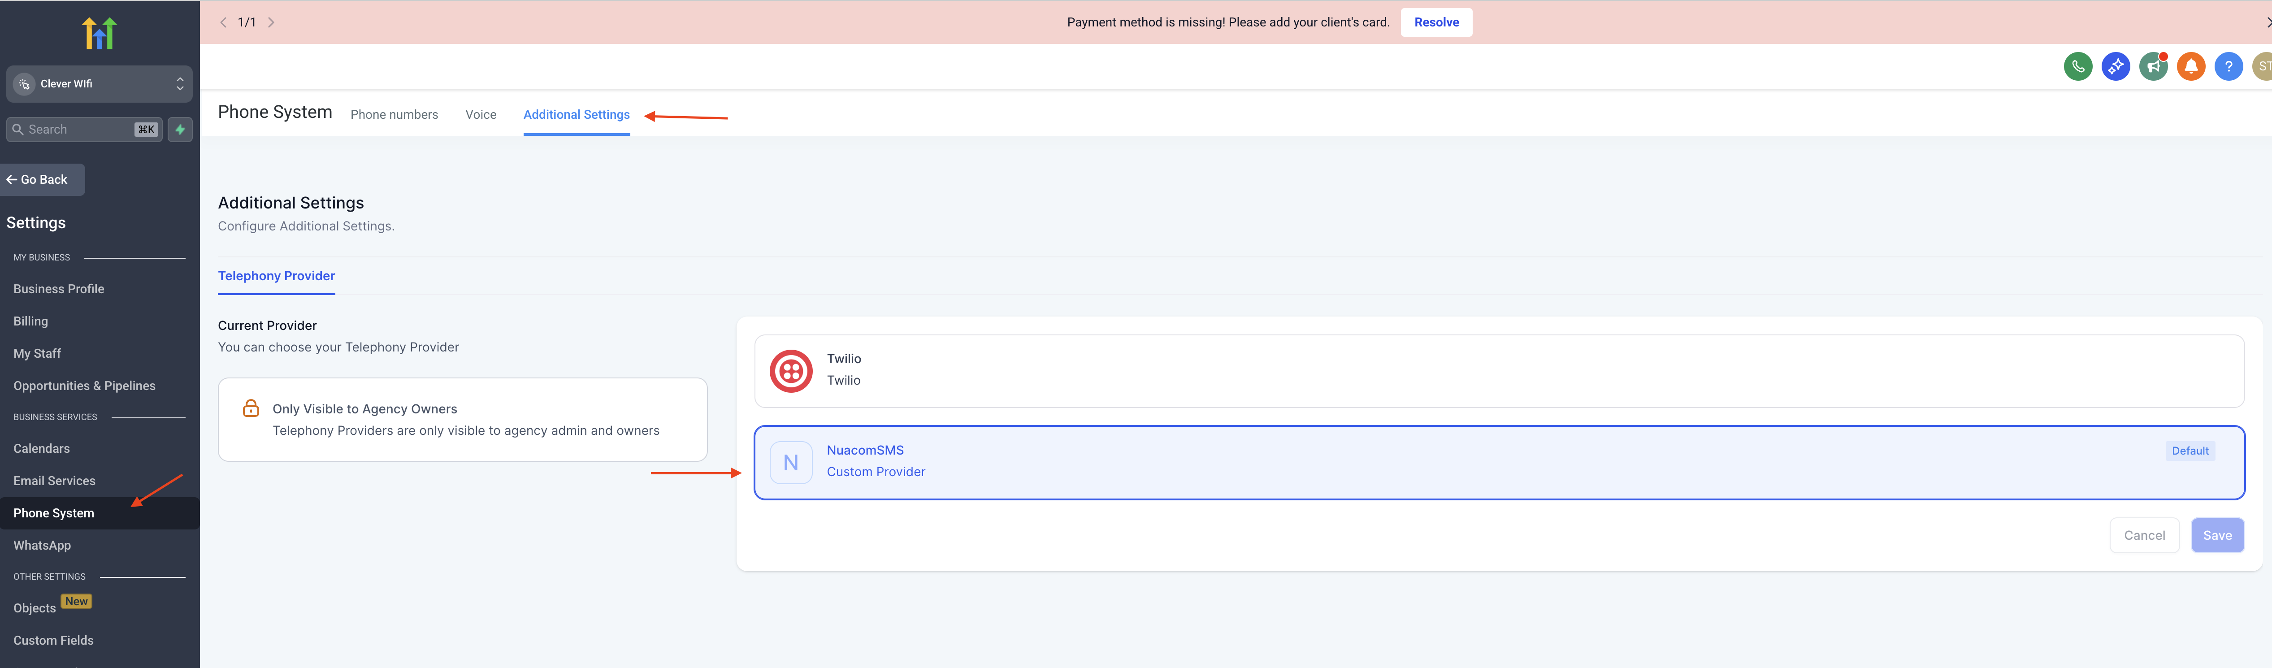Screen dimensions: 2272x668
Task: Click the sidebar Search field
Action: [84, 130]
